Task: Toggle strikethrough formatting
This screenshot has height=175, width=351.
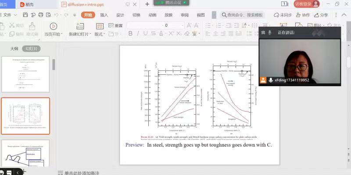Action: coord(153,34)
